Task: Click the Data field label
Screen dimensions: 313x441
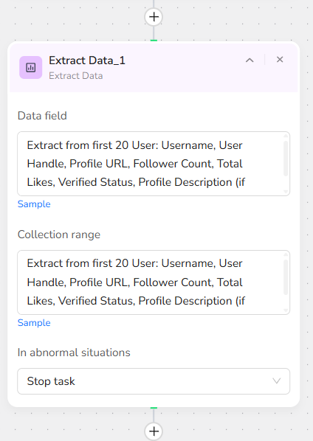Action: click(x=42, y=116)
